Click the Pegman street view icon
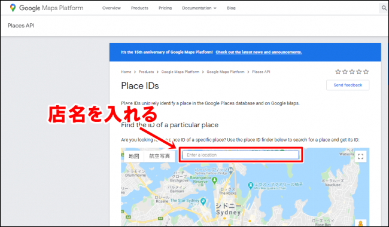389x227 pixels. click(360, 223)
